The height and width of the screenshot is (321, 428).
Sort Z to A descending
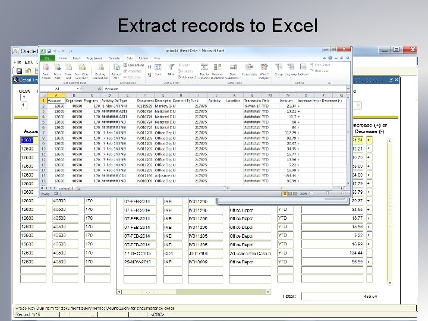(x=150, y=74)
